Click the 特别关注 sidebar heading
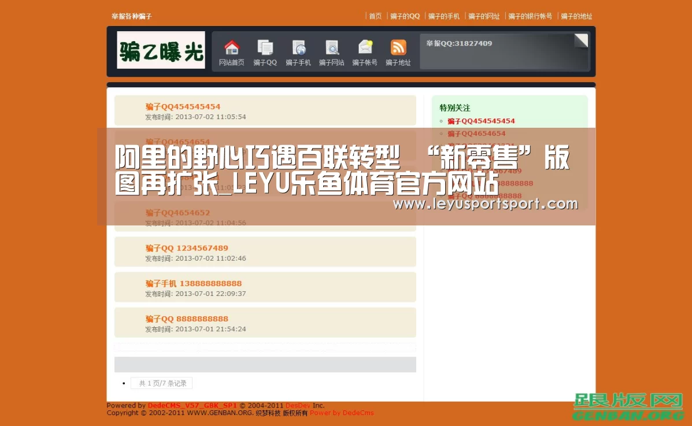Viewport: 692px width, 426px height. pyautogui.click(x=454, y=108)
